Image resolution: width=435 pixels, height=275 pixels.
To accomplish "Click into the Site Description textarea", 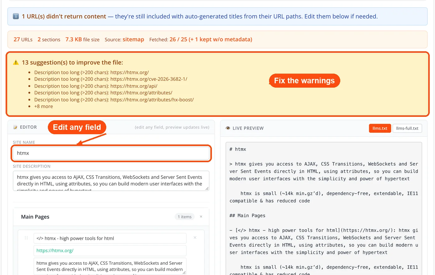I will 111,181.
